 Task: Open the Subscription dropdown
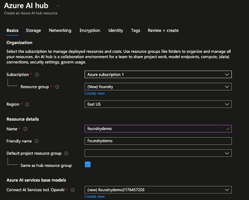[158, 74]
